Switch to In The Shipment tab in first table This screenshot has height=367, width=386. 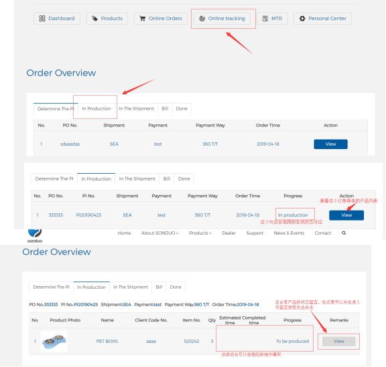tap(136, 108)
